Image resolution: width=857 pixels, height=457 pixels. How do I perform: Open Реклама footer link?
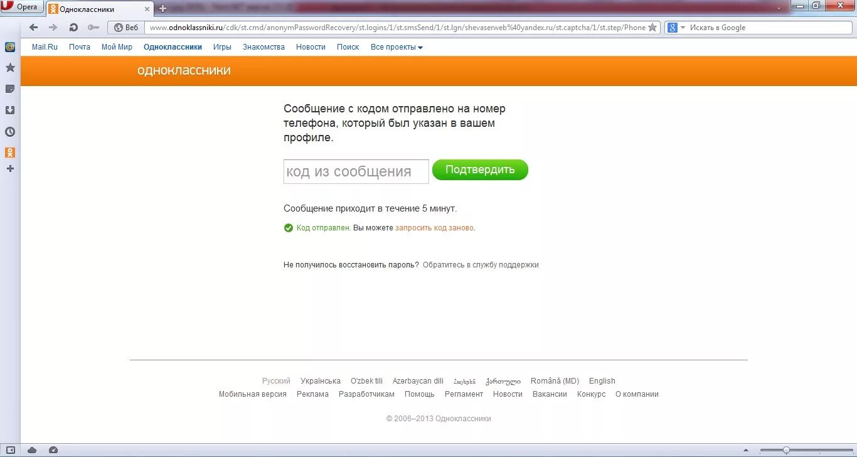pyautogui.click(x=312, y=394)
